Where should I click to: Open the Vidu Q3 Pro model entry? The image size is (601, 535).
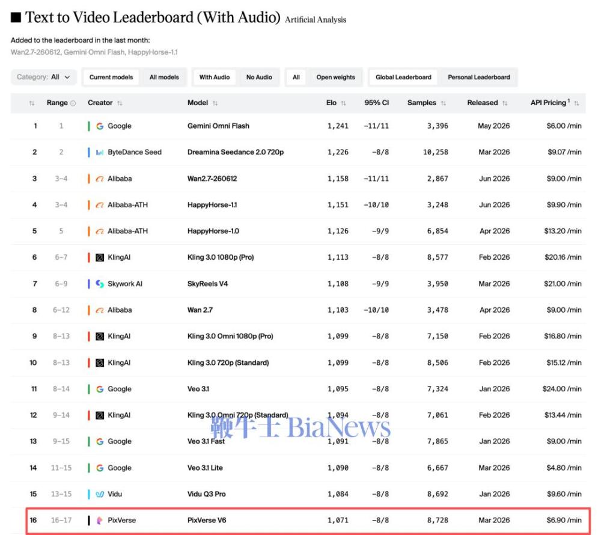pos(206,494)
